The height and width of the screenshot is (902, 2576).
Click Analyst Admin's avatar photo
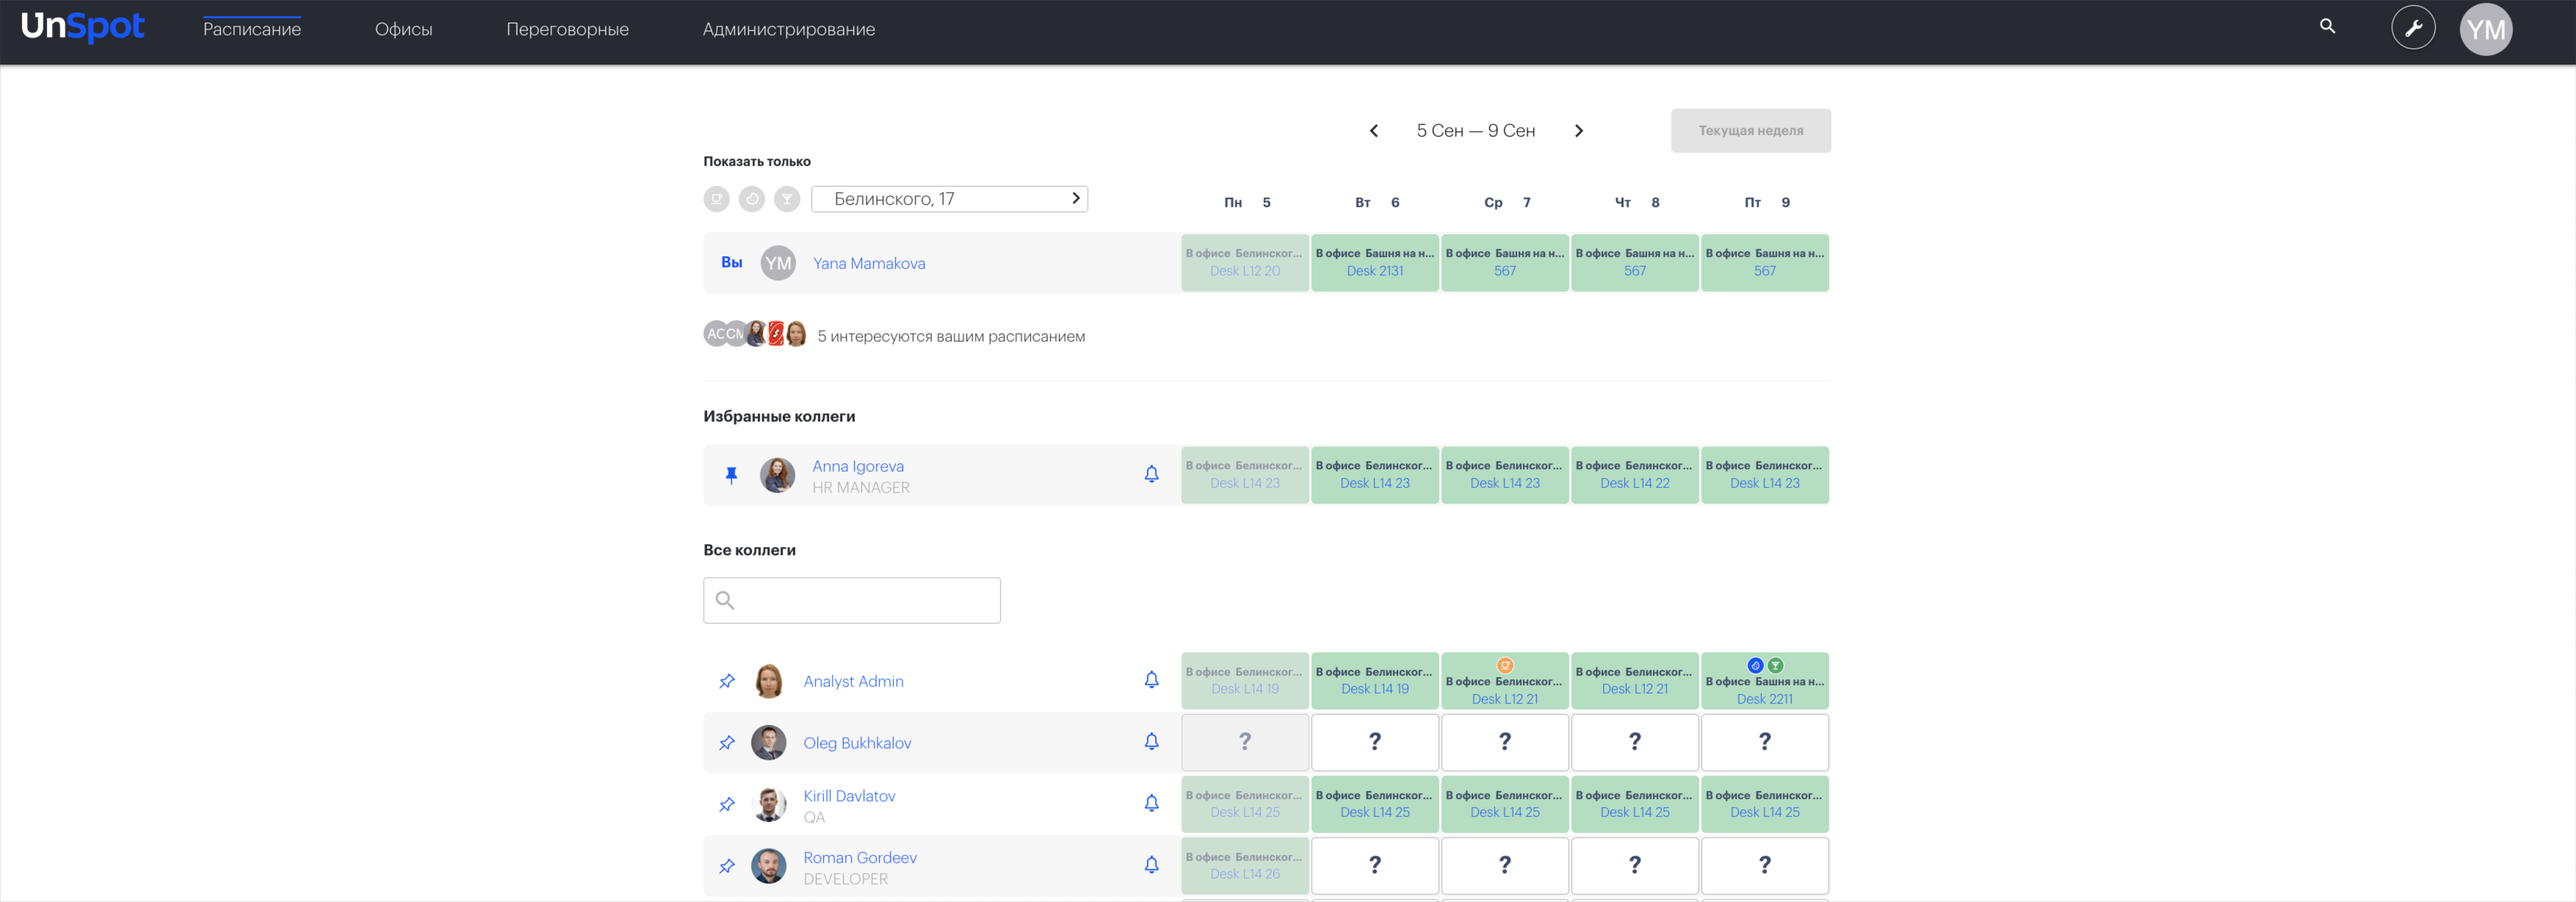(x=768, y=681)
